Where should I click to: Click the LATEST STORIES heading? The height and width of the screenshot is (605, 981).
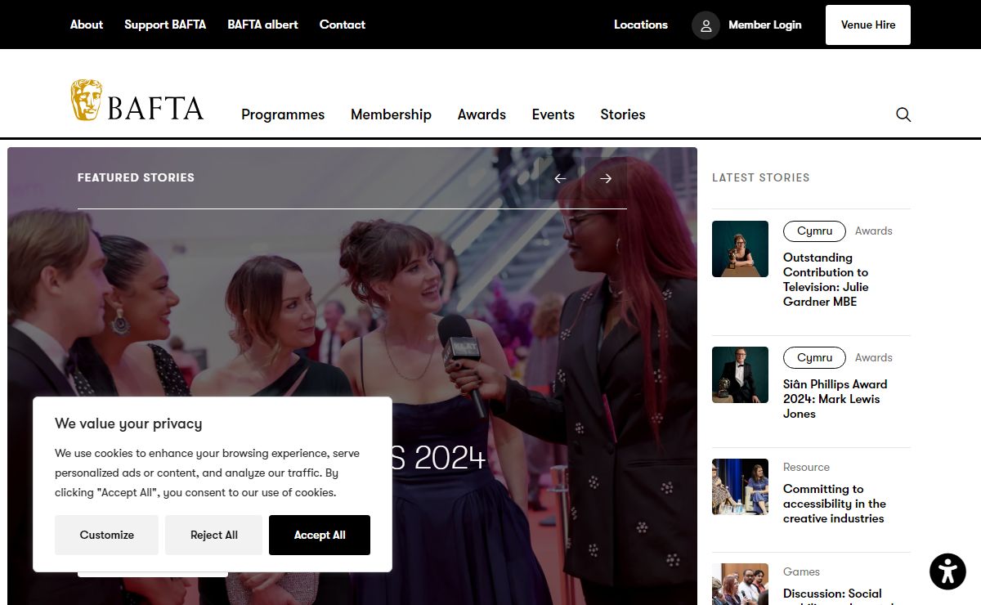tap(760, 177)
